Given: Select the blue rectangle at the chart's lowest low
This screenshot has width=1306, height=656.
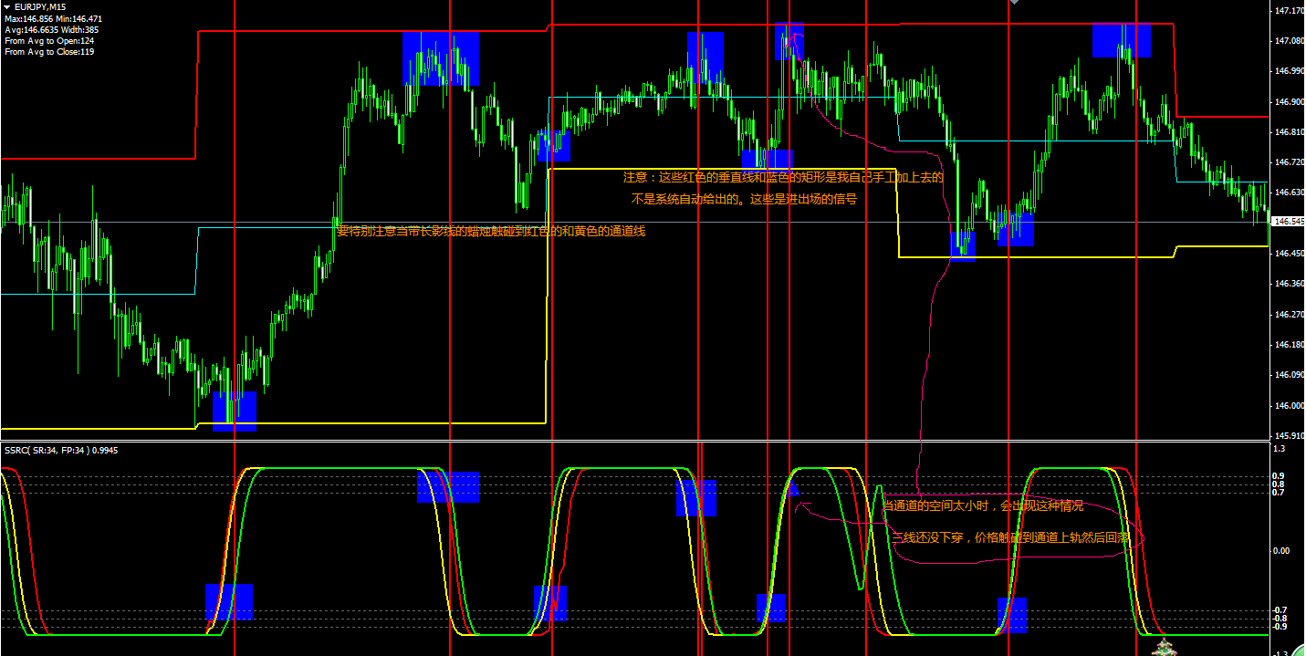Looking at the screenshot, I should pyautogui.click(x=235, y=411).
